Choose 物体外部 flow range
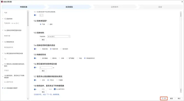This screenshot has width=184, height=101. tap(51, 49)
